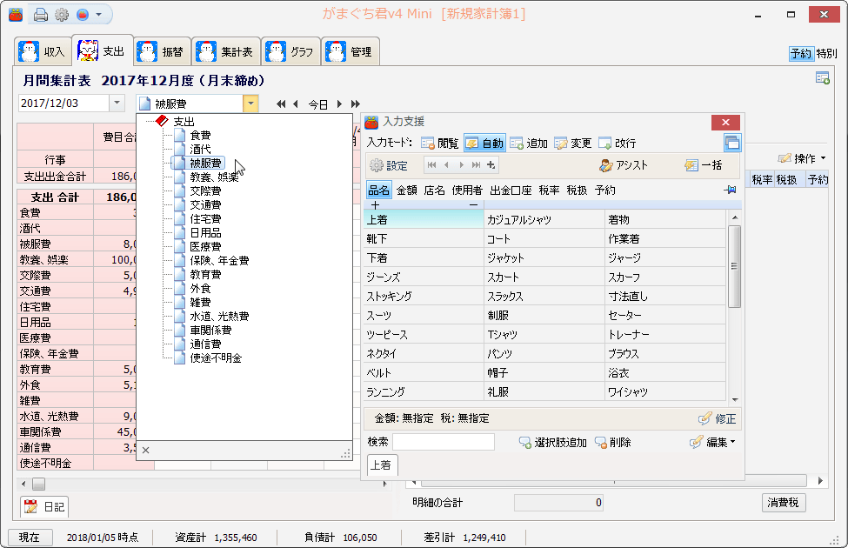Choose 変更 input mode
This screenshot has height=548, width=848.
pyautogui.click(x=573, y=144)
